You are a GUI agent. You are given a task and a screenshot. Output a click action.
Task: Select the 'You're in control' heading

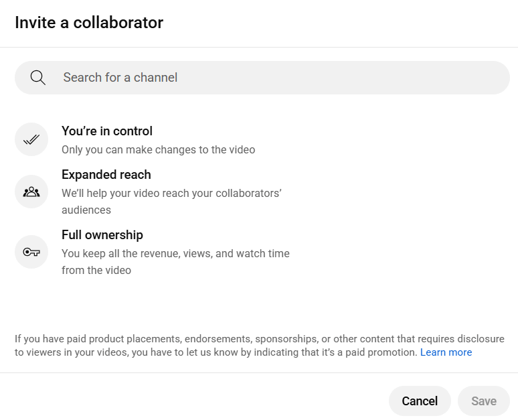(107, 131)
